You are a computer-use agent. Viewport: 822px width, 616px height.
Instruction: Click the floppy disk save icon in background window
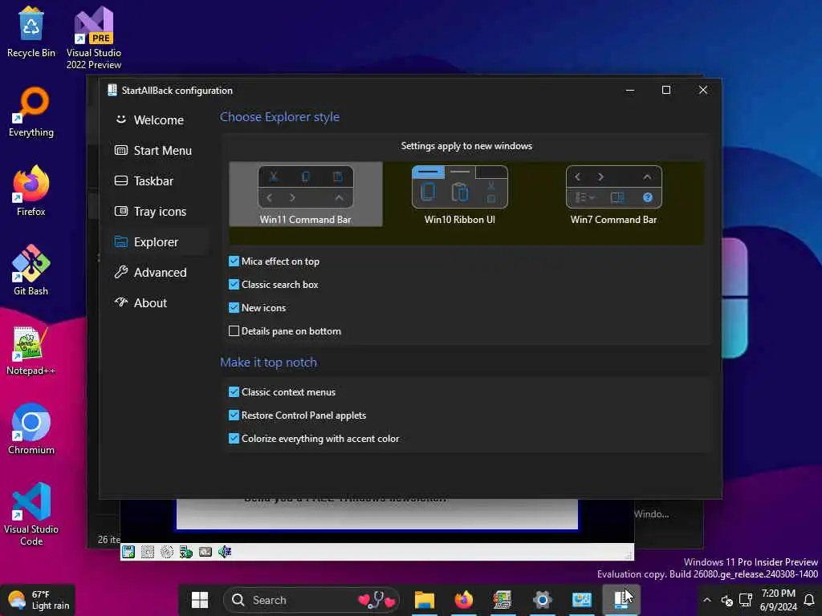tap(128, 552)
